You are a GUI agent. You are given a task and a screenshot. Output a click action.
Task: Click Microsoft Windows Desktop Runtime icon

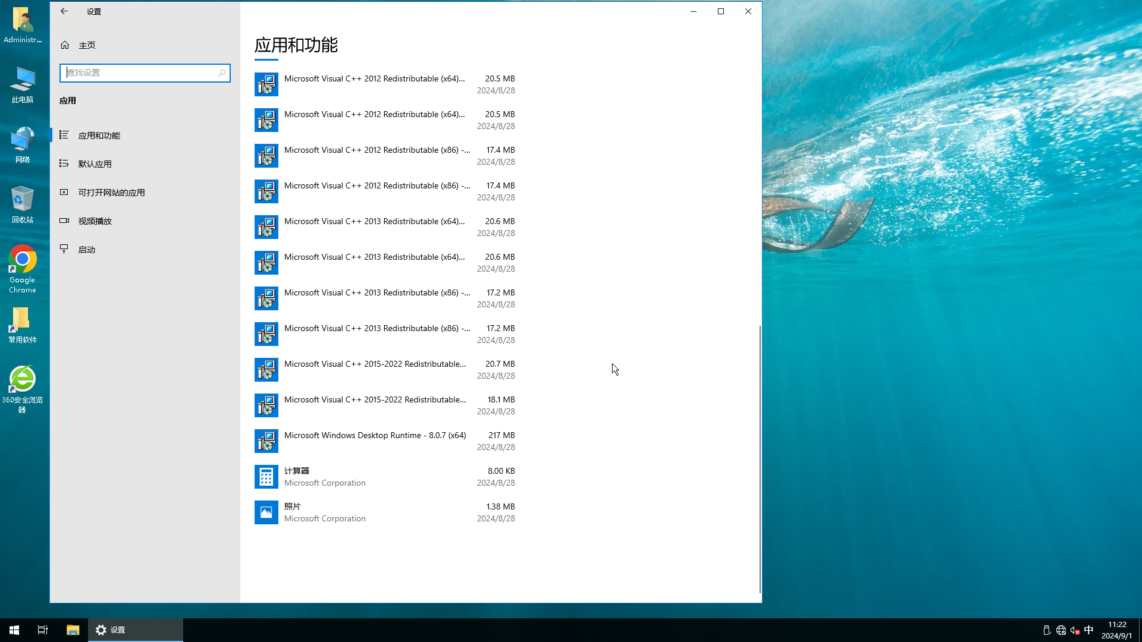tap(266, 440)
